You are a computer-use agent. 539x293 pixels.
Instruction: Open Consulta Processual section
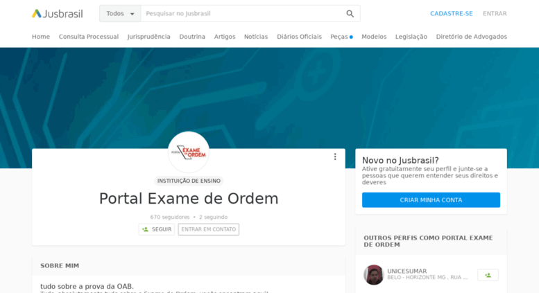(89, 37)
